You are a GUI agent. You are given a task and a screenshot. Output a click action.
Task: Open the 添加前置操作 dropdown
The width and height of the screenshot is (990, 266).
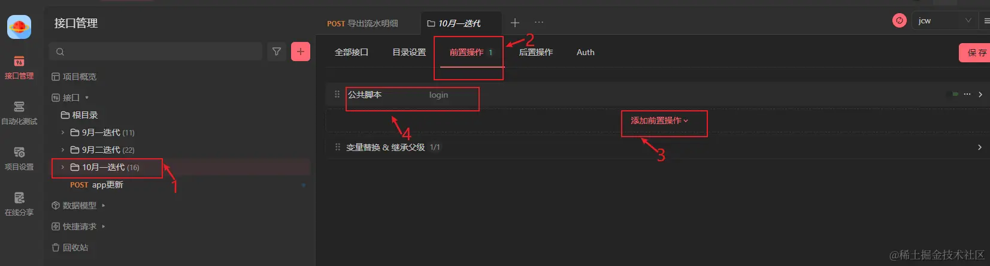point(659,120)
